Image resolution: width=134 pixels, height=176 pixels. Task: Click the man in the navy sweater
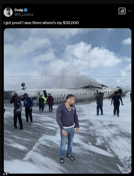pyautogui.click(x=68, y=128)
